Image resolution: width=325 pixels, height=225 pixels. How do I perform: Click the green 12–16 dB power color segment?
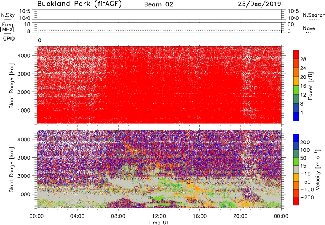click(x=296, y=90)
